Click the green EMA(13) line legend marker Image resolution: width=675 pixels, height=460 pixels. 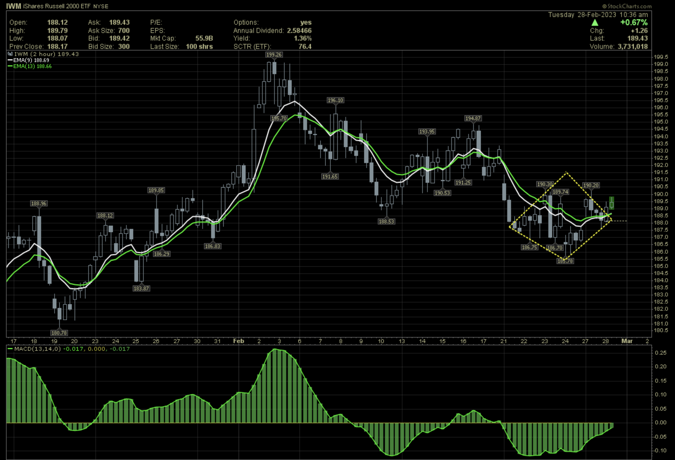(x=10, y=66)
